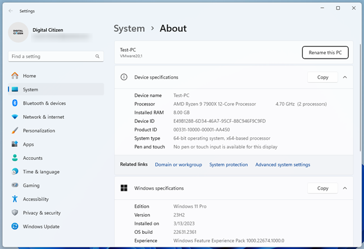Click the Version value 23H2
This screenshot has height=249, width=364.
point(179,215)
